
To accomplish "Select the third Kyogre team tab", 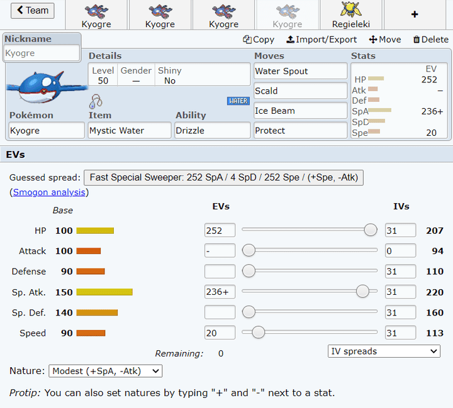I will [223, 15].
